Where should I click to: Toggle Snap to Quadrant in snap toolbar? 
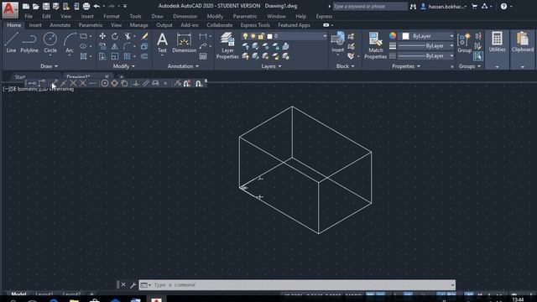pyautogui.click(x=114, y=83)
